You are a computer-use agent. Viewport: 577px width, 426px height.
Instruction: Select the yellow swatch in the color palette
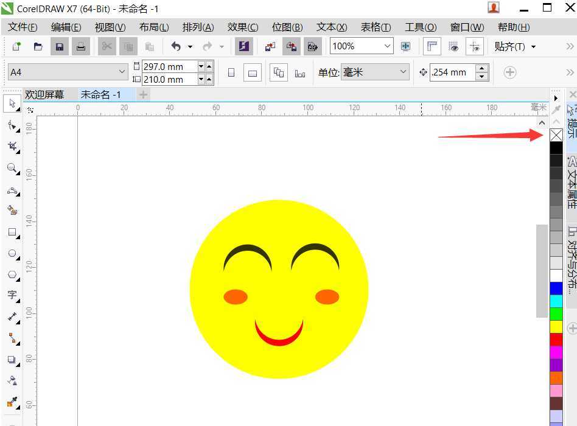pyautogui.click(x=556, y=326)
